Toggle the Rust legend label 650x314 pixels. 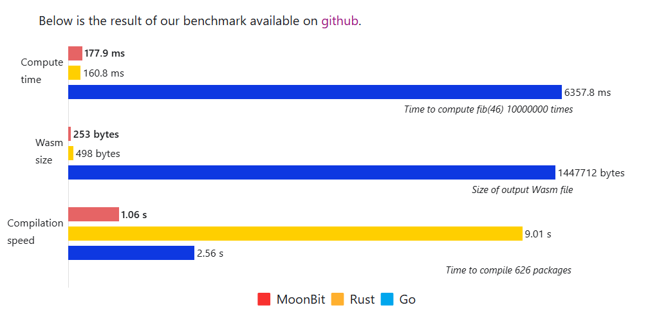(x=362, y=299)
